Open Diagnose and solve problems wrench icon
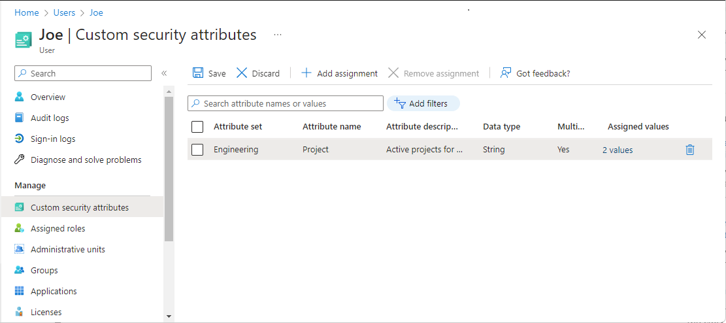Screen dimensions: 726x323 coord(20,160)
